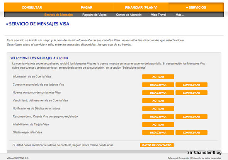228x160 pixels.
Task: Deactivate Consumo acumulado de sus tarjetas messages
Action: pyautogui.click(x=158, y=85)
